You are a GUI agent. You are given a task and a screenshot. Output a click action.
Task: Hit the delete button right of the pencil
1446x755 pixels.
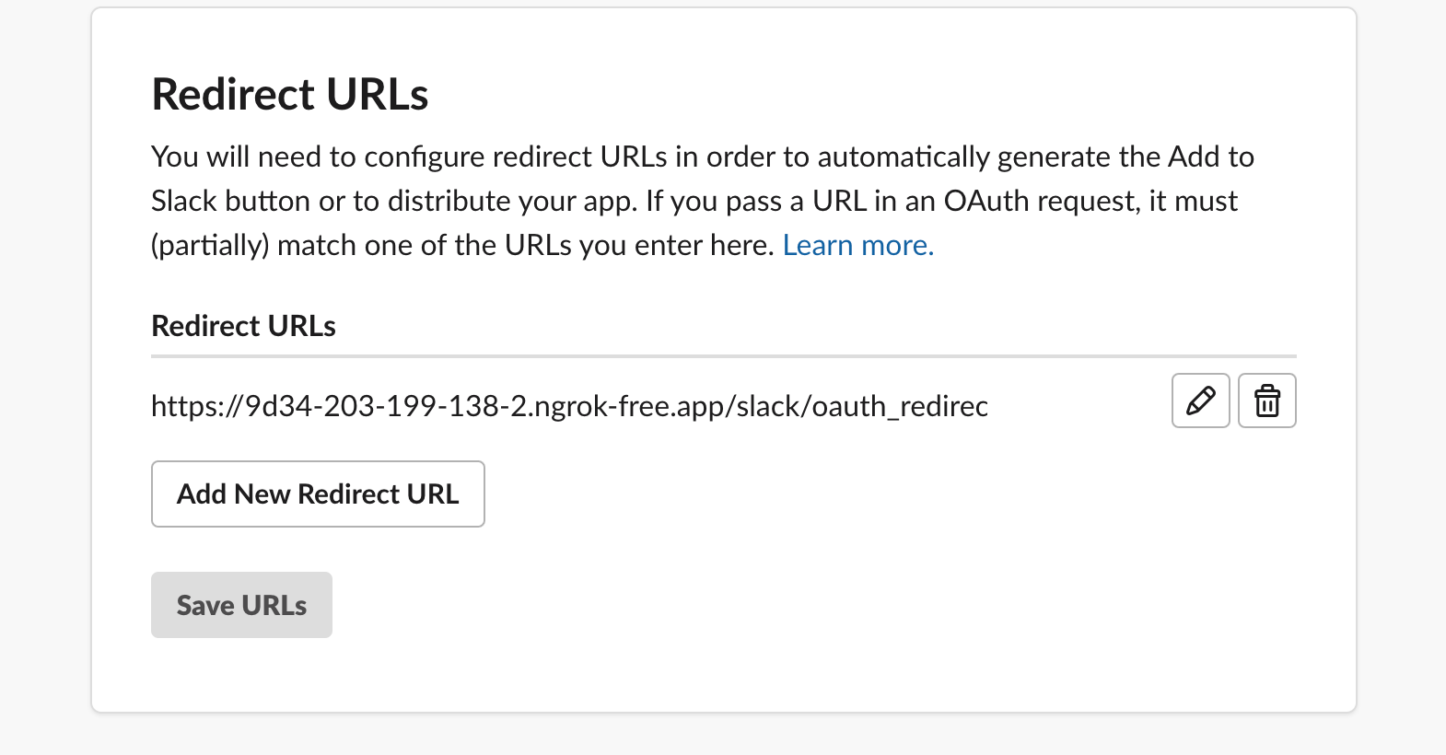click(x=1266, y=401)
